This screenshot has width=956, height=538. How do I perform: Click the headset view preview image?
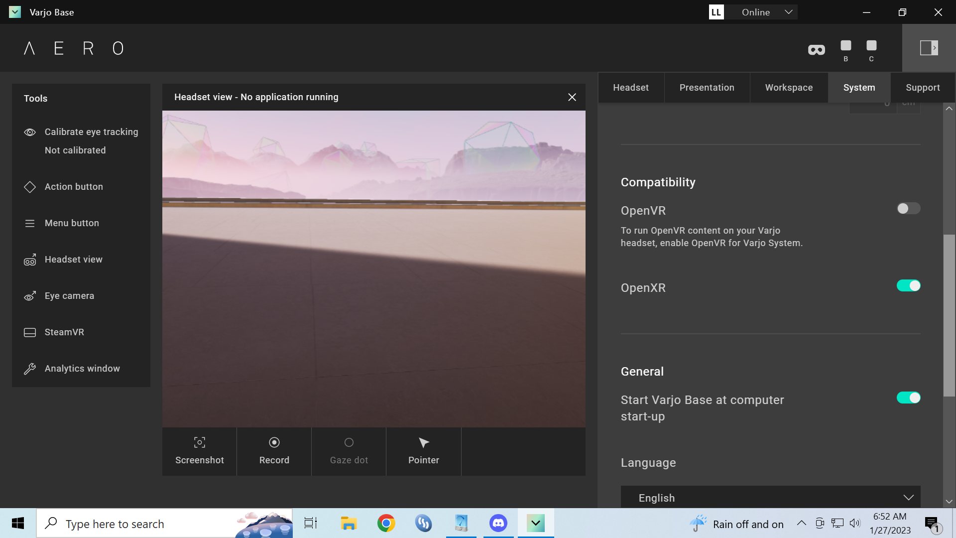pyautogui.click(x=373, y=269)
